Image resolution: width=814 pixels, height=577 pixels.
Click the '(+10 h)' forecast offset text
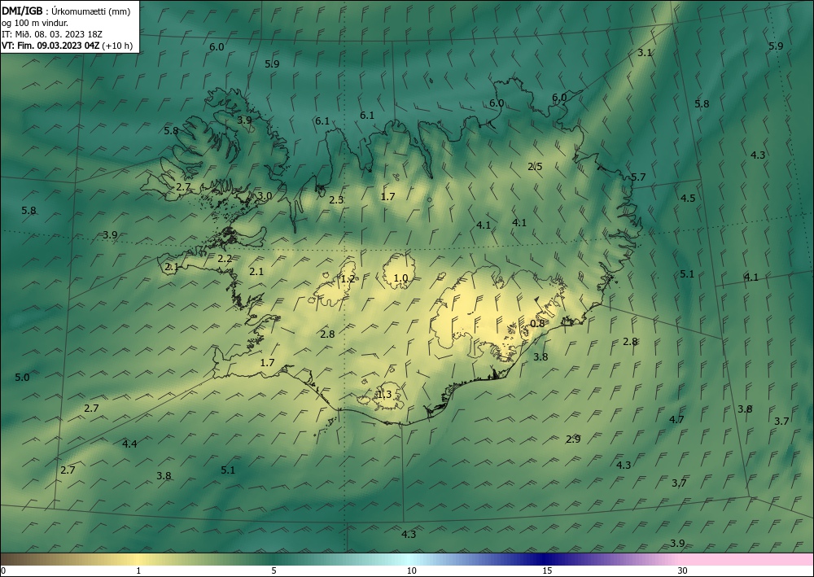[117, 46]
